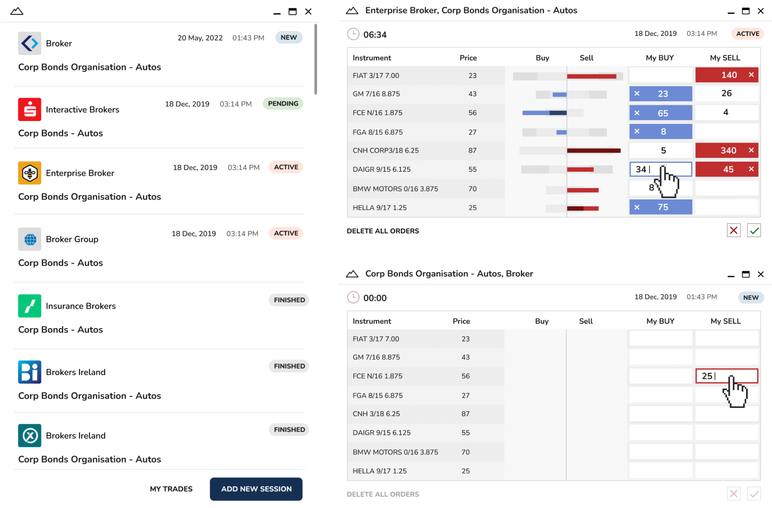The width and height of the screenshot is (772, 508).
Task: Click the ADD NEW SESSION button
Action: [x=256, y=489]
